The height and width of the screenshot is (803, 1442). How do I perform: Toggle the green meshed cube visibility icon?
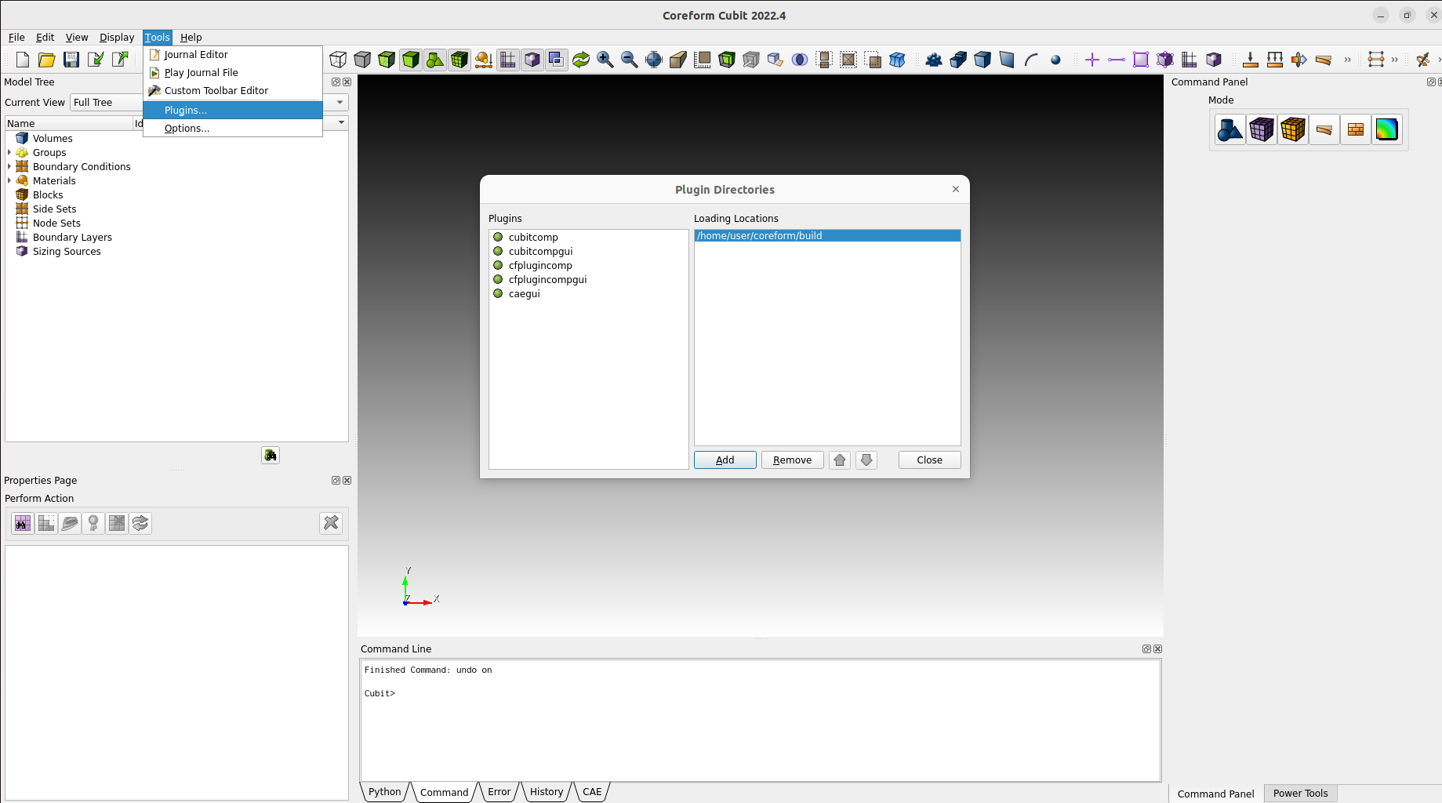point(459,60)
